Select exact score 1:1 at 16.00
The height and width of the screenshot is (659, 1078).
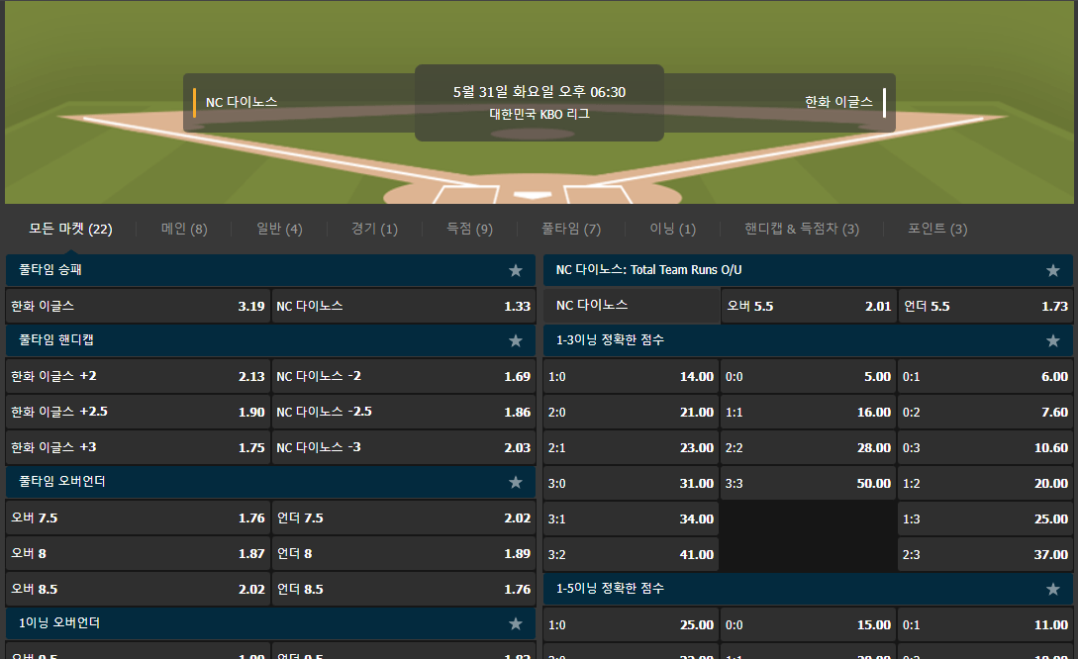coord(809,412)
